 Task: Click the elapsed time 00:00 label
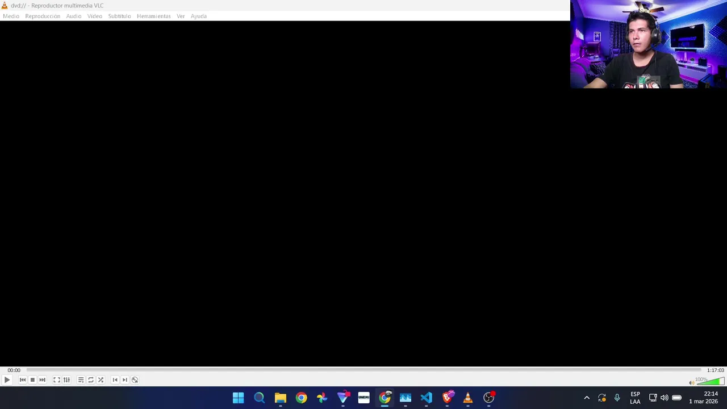(14, 370)
